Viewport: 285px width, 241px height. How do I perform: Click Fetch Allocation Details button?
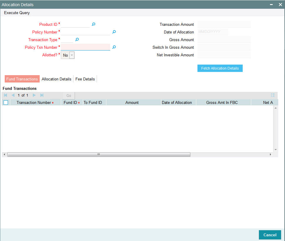coord(220,68)
